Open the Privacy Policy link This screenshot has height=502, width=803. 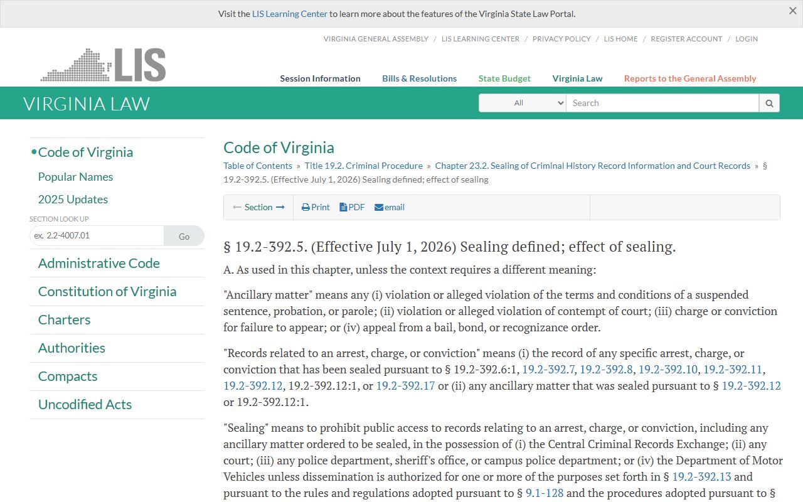(x=561, y=39)
